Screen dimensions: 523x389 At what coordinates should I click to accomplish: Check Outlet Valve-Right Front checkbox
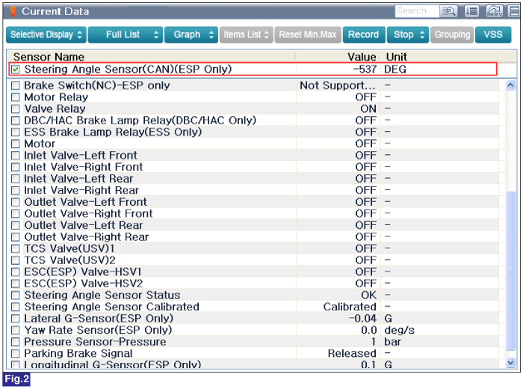pyautogui.click(x=16, y=214)
